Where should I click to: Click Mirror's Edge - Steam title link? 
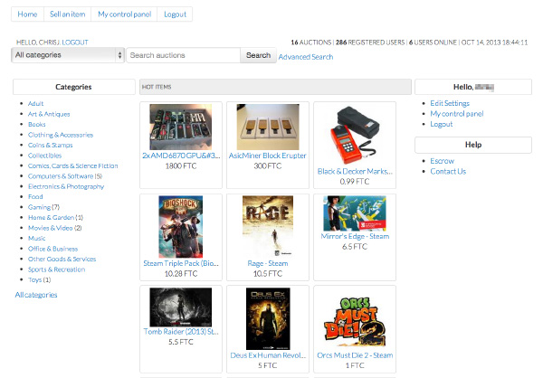[x=355, y=236]
